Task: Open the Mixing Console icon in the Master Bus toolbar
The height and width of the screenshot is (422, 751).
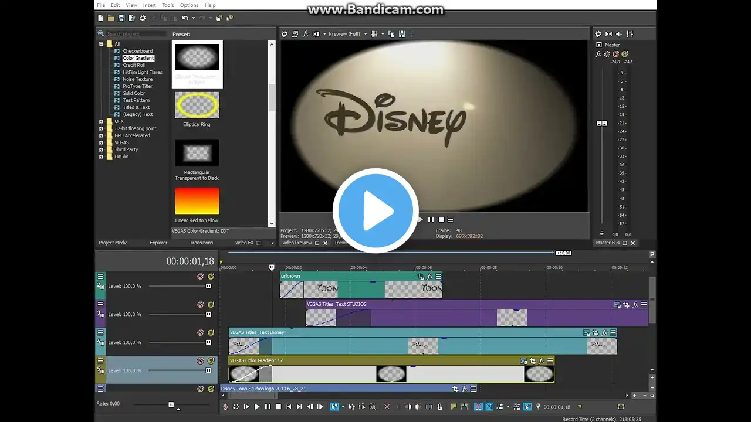Action: 630,34
